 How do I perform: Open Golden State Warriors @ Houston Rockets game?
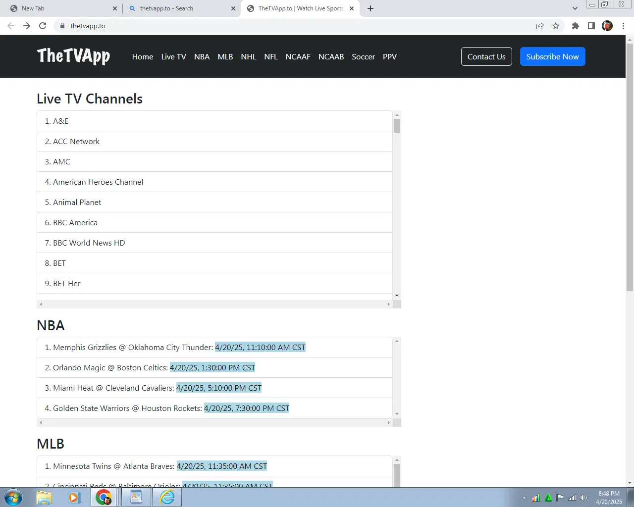coord(214,408)
